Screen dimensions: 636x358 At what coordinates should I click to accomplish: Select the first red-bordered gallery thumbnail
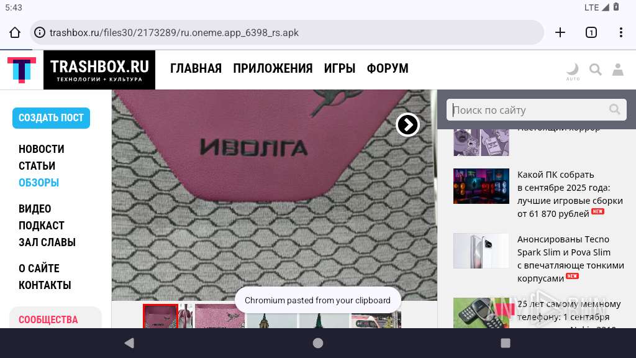click(x=161, y=316)
